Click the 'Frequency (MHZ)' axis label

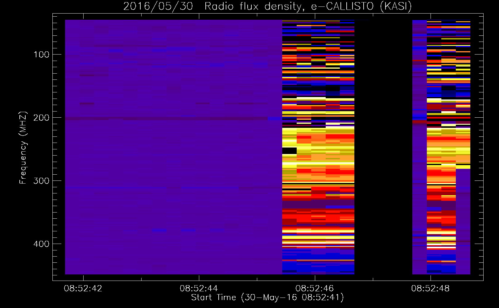point(23,148)
